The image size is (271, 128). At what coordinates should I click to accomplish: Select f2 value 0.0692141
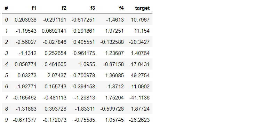(54, 31)
